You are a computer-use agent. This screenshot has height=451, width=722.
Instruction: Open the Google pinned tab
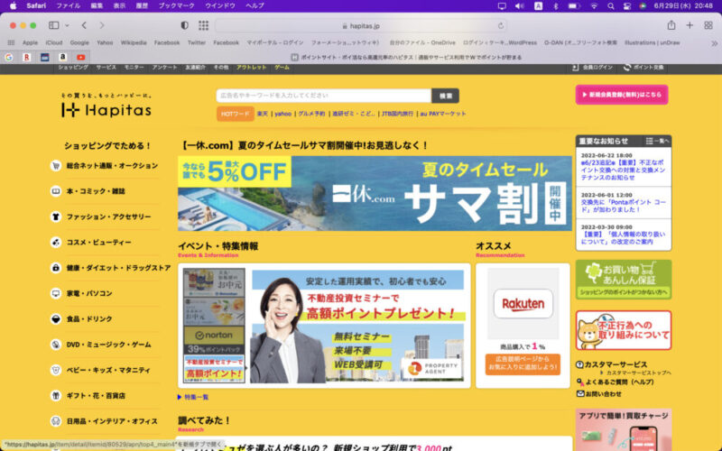9,58
